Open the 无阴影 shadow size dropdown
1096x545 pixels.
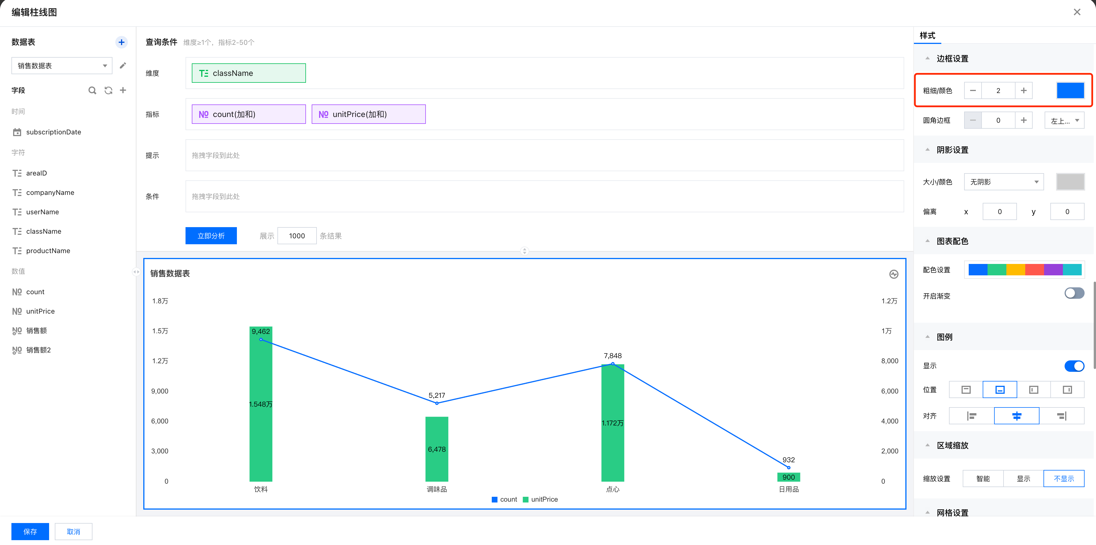[x=1003, y=182]
